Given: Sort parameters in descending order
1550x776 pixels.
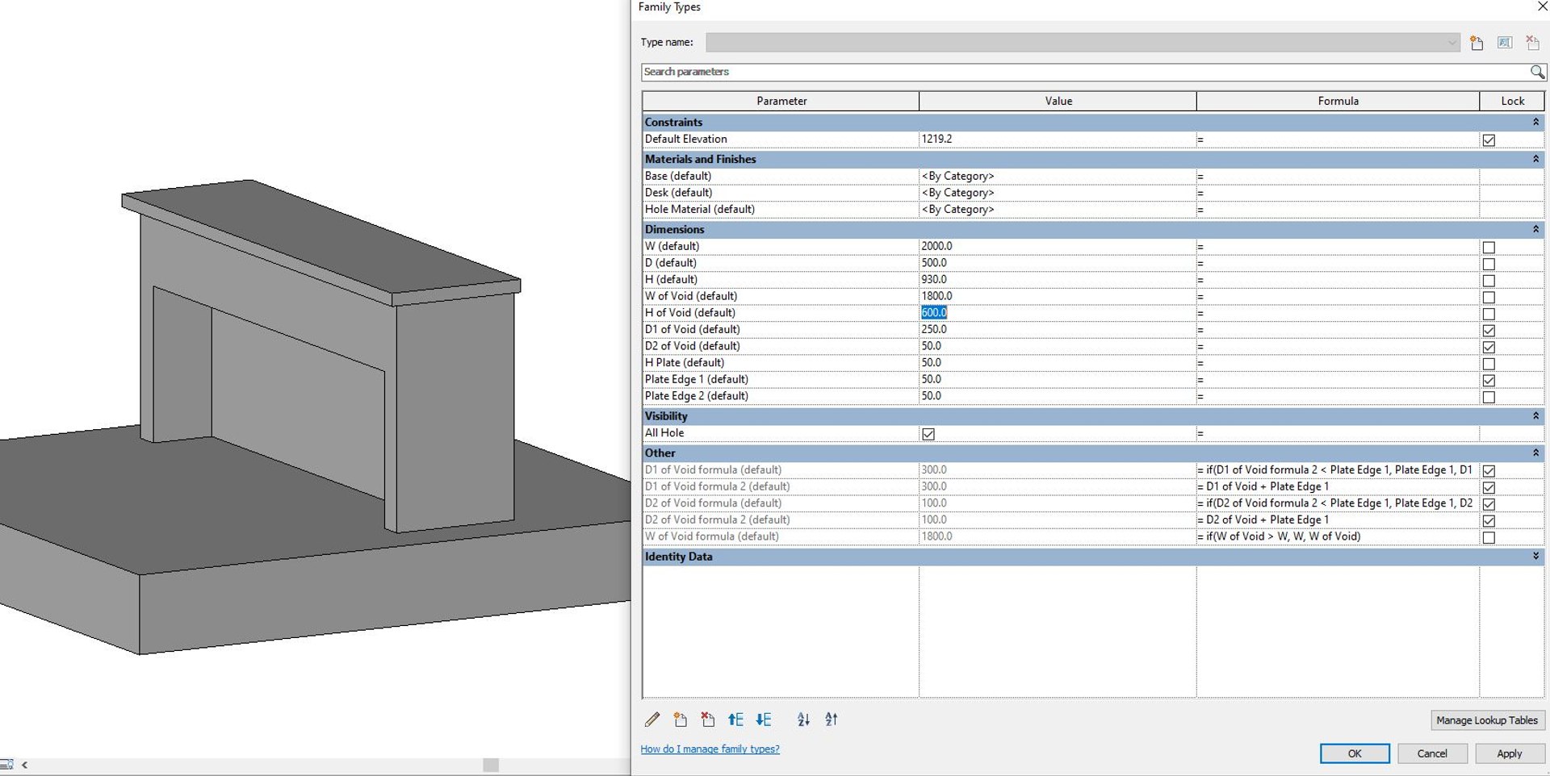Looking at the screenshot, I should click(832, 720).
